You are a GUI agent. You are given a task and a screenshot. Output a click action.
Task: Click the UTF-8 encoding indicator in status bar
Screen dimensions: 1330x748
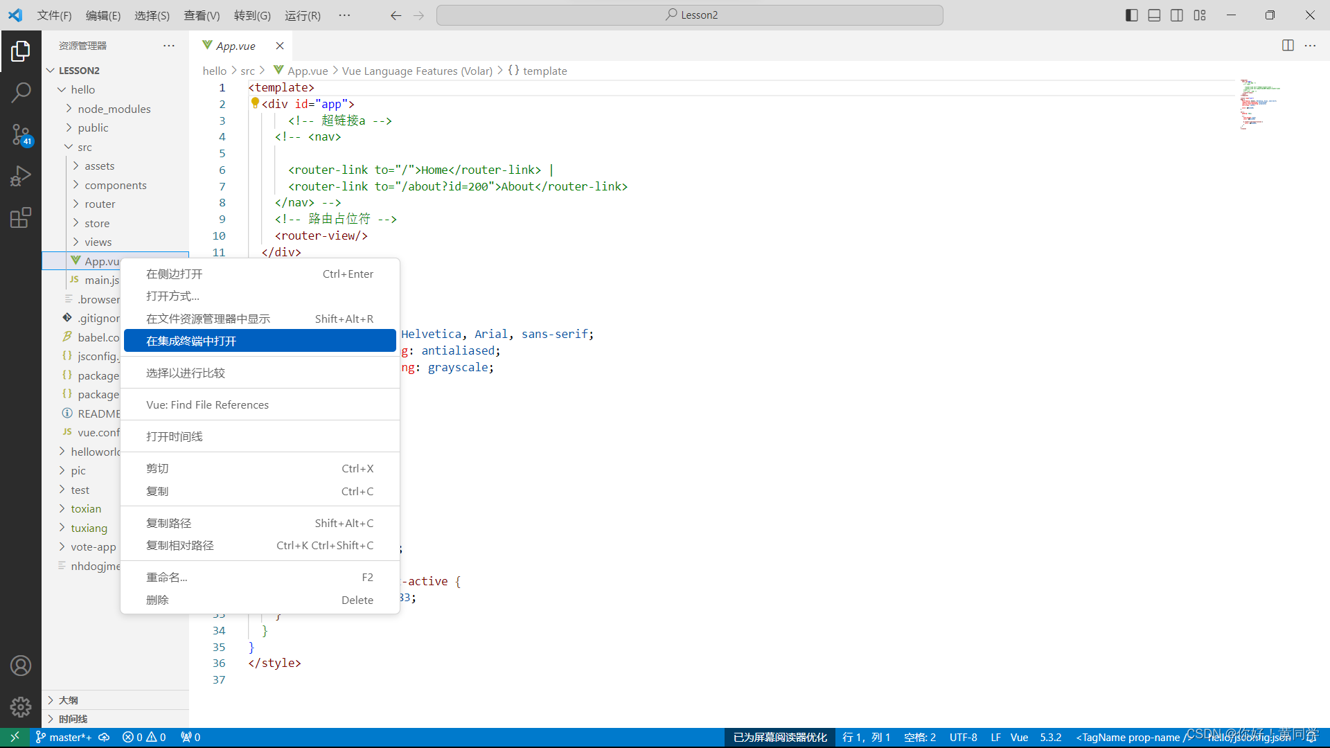click(x=965, y=737)
